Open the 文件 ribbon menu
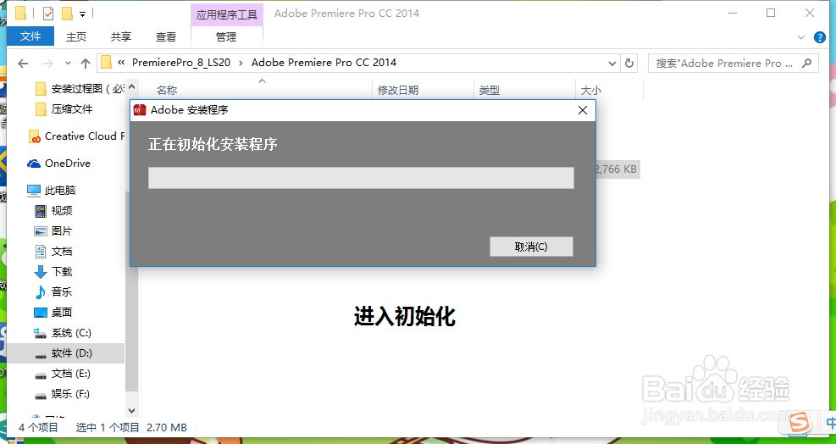Viewport: 836px width, 444px height. 30,36
